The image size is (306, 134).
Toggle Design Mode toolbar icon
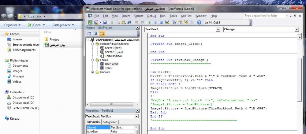pyautogui.click(x=167, y=22)
